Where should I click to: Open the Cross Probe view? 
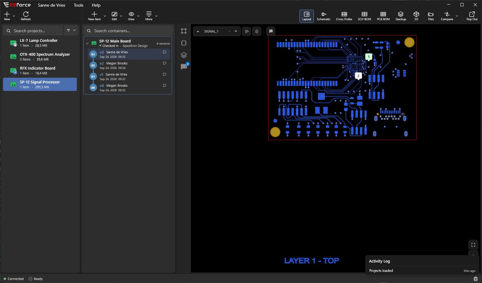(344, 16)
